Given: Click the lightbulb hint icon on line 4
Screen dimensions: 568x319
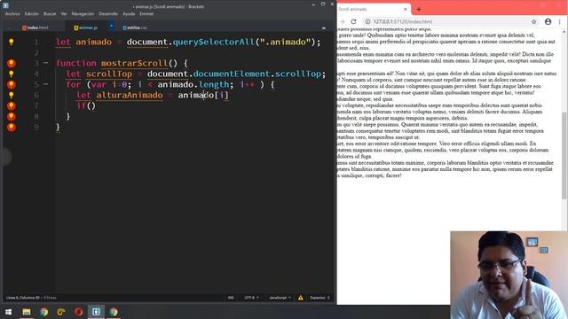Looking at the screenshot, I should tap(12, 74).
